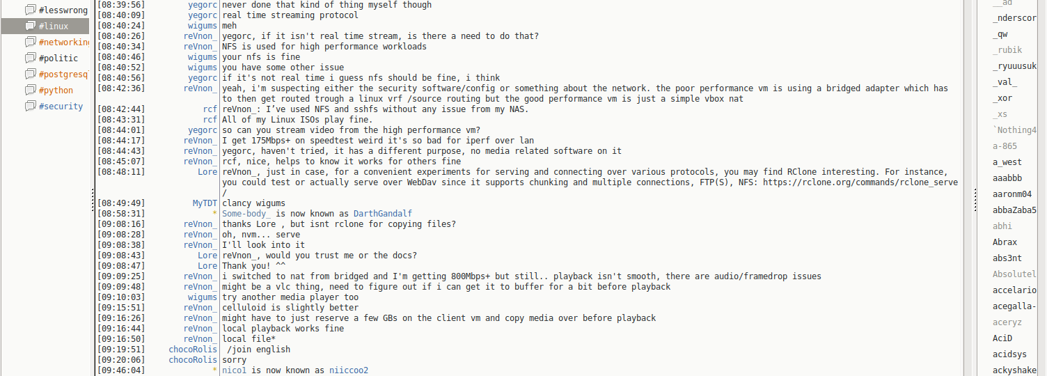Click user AciD in the nick list

tap(1002, 338)
